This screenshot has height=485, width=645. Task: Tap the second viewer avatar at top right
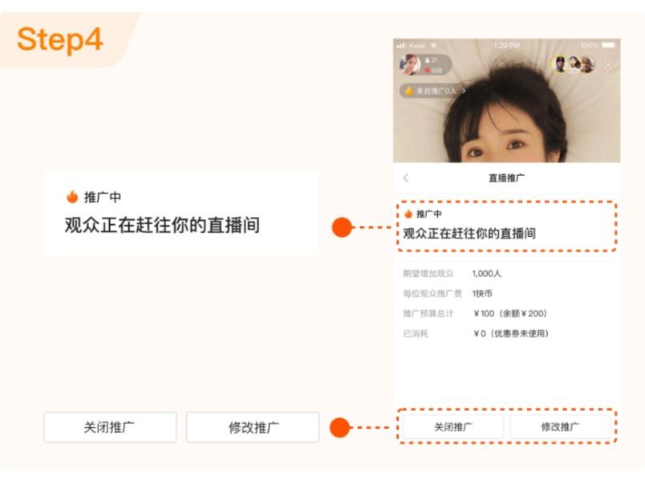pos(574,64)
